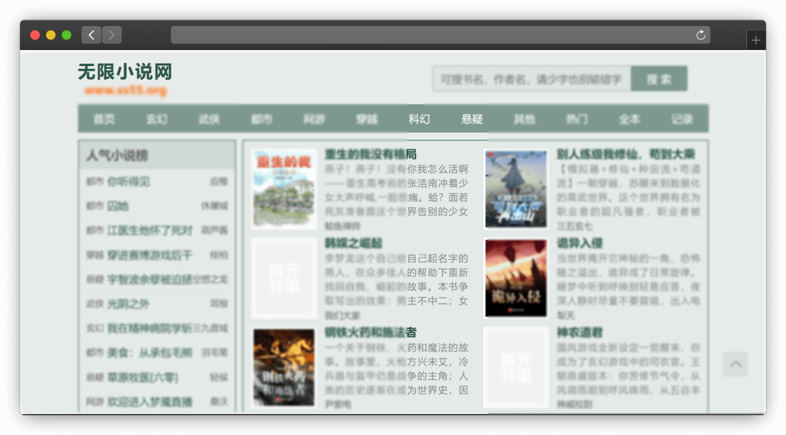Select the 科幻 category tab
The image size is (786, 435).
coord(419,119)
